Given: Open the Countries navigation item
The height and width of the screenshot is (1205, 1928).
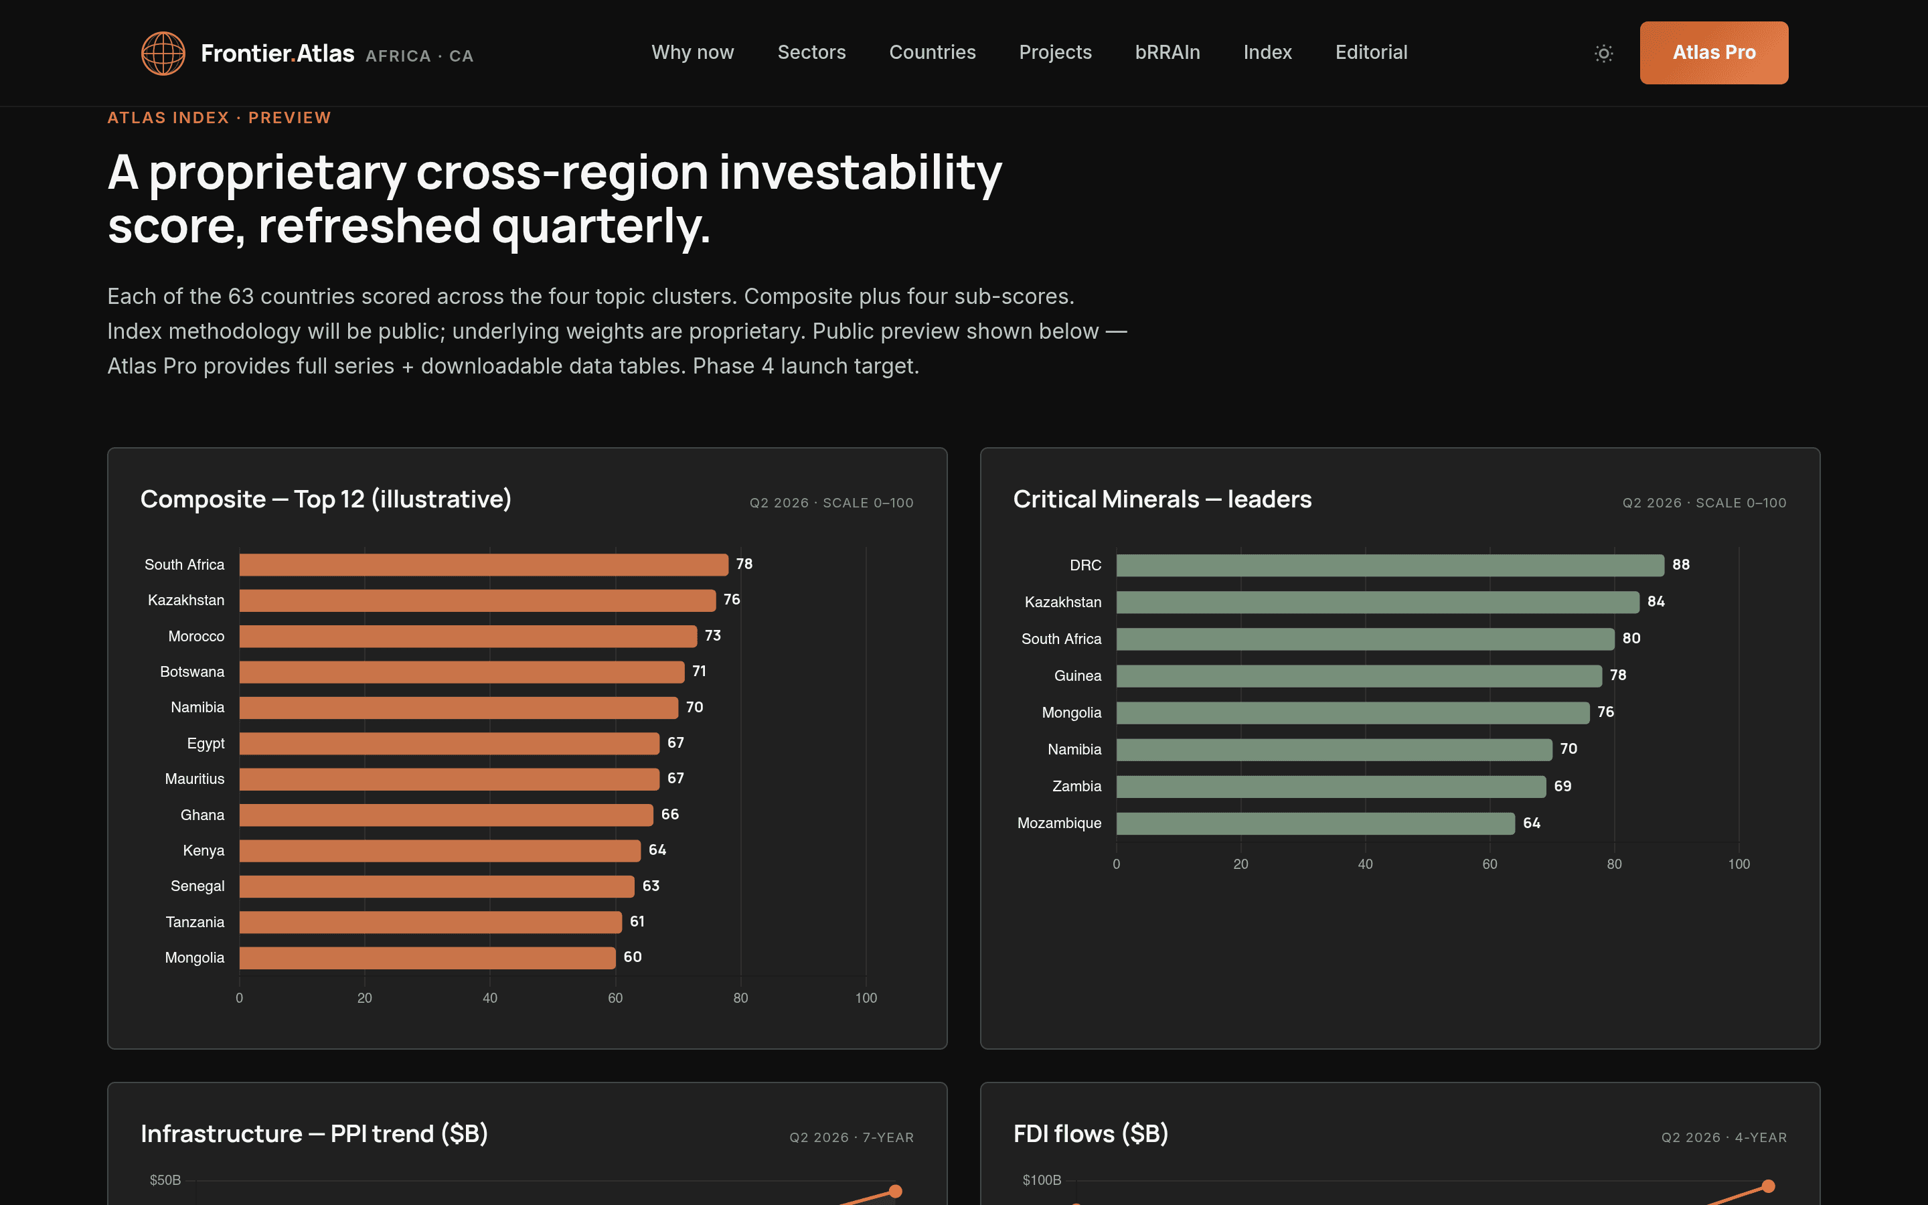Looking at the screenshot, I should pyautogui.click(x=932, y=53).
